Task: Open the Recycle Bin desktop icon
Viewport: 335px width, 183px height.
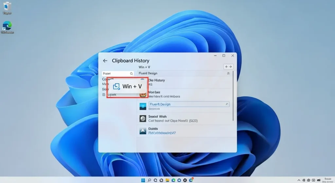Action: 7,8
